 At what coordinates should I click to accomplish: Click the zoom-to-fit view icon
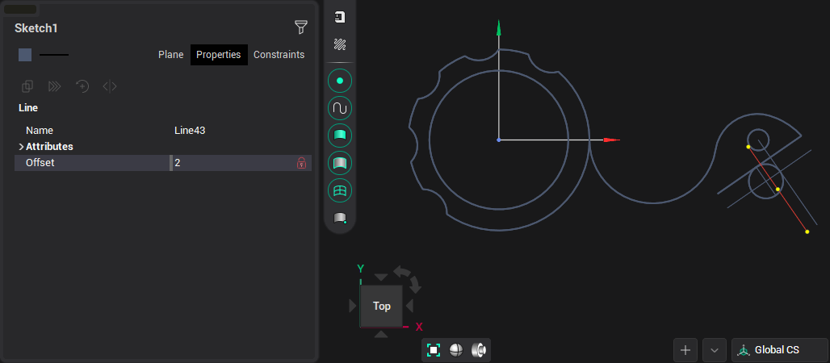coord(434,350)
